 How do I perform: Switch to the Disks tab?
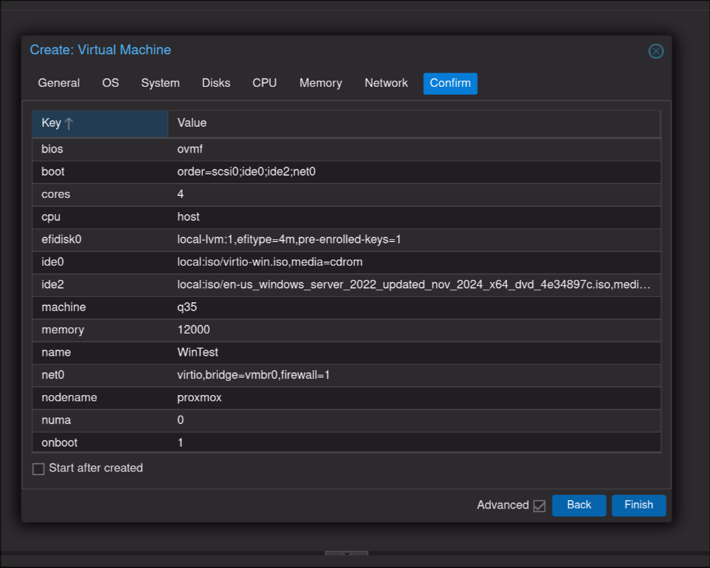click(x=216, y=83)
